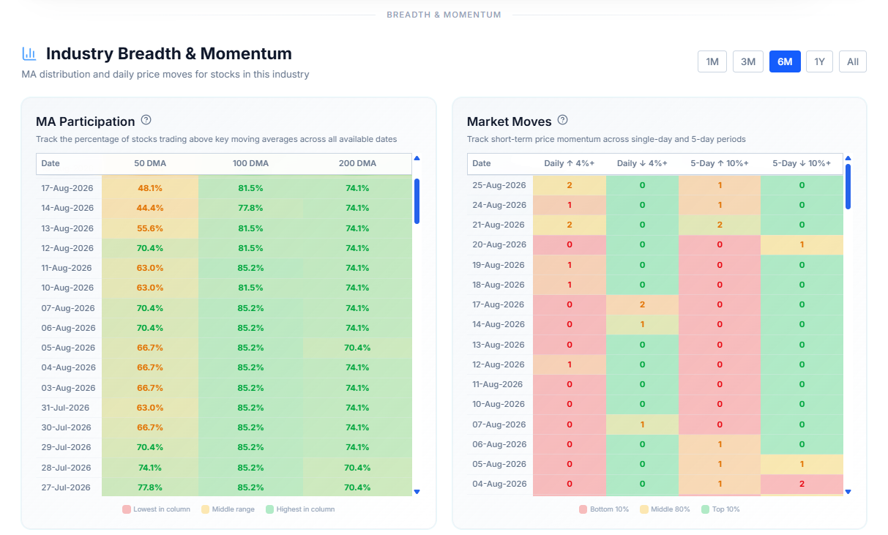Click the Lowest in column legend swatch

(127, 509)
